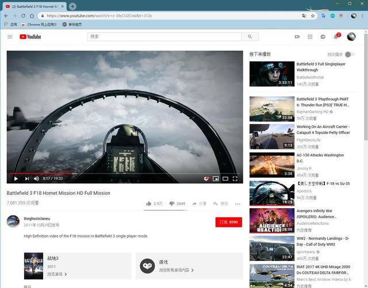Close the Battlefield 3 tab
Viewport: 368px width, 288px height.
coord(63,6)
